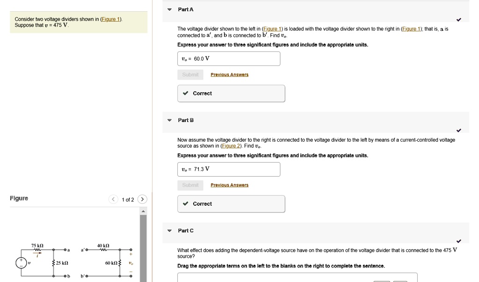The width and height of the screenshot is (479, 282).
Task: Click Previous Answers under Part A
Action: point(229,74)
